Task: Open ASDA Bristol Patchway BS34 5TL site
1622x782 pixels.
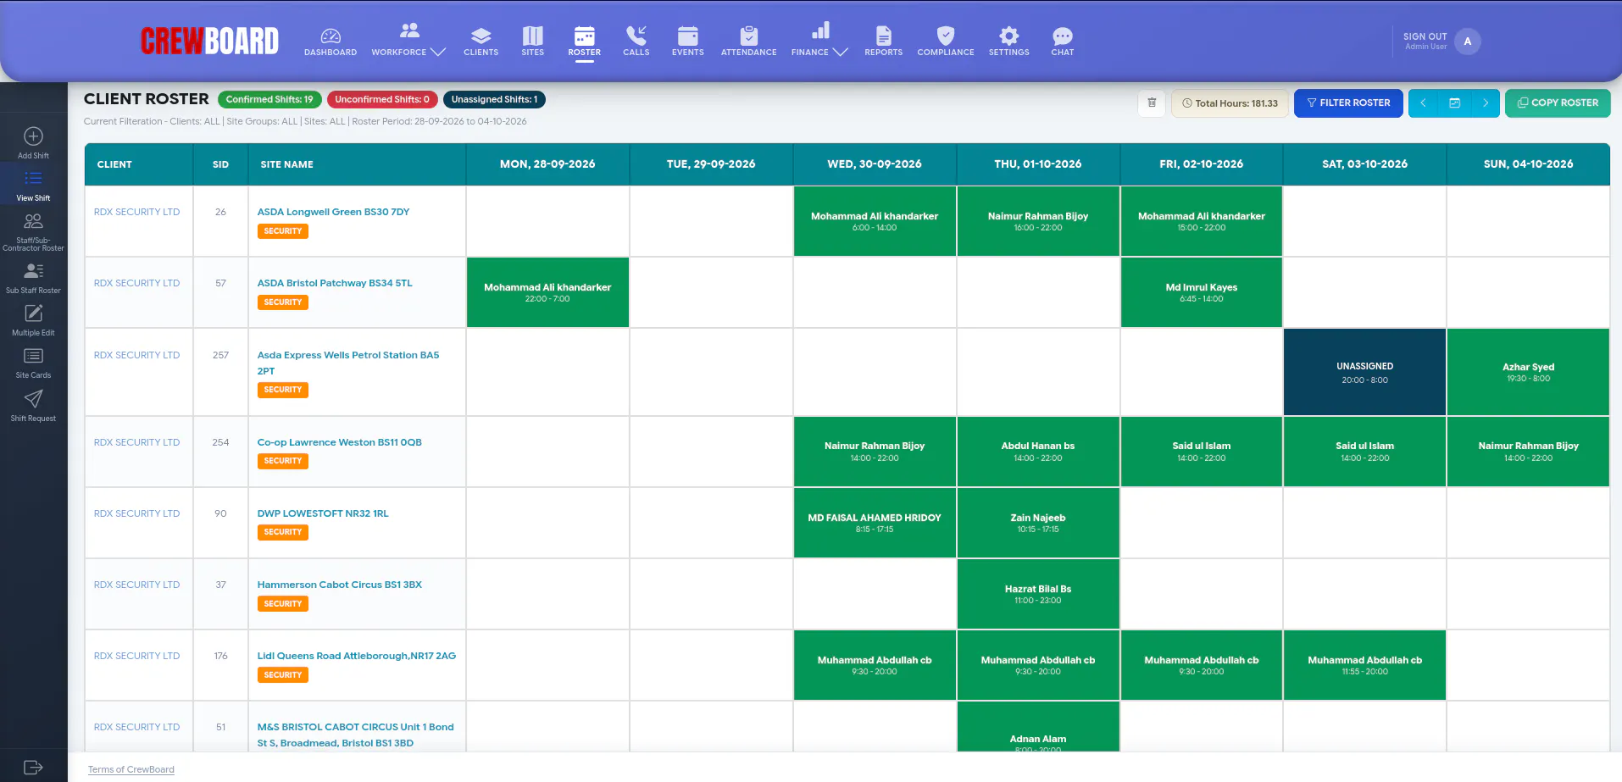Action: tap(334, 283)
